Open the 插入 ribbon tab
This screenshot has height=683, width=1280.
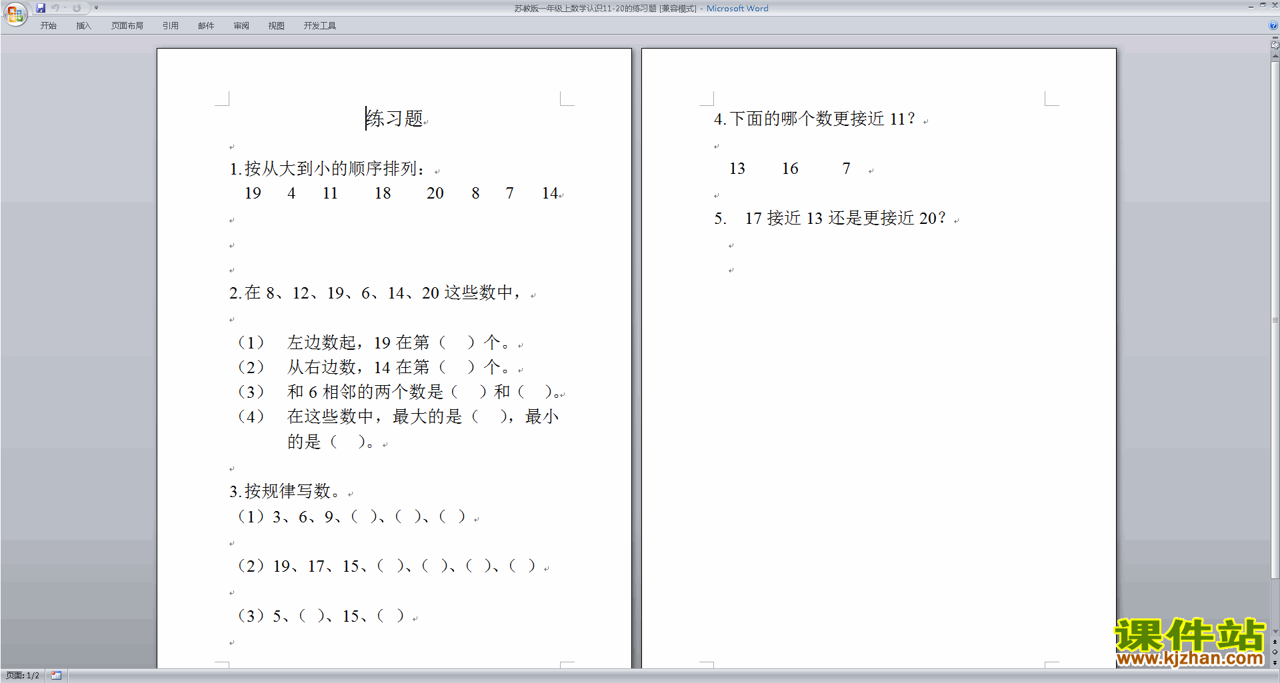tap(83, 26)
